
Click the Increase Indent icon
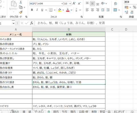pos(108,10)
